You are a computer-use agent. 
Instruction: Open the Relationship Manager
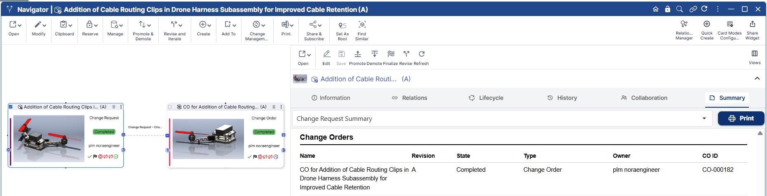pos(684,24)
